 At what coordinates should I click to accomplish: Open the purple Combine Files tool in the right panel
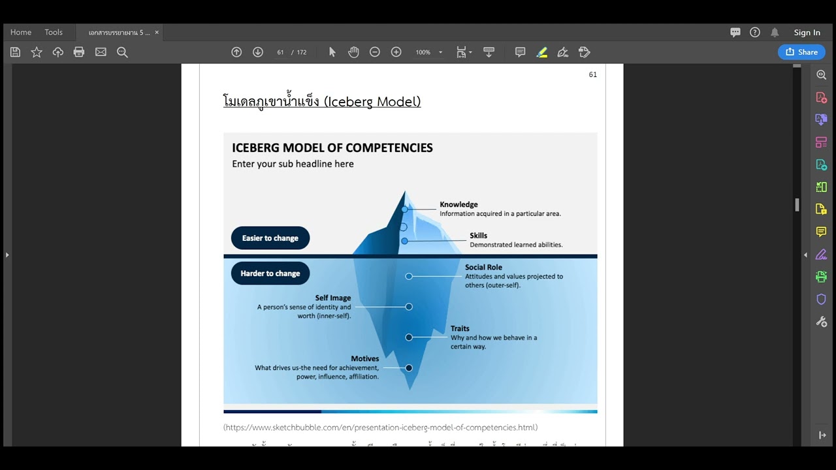(822, 119)
